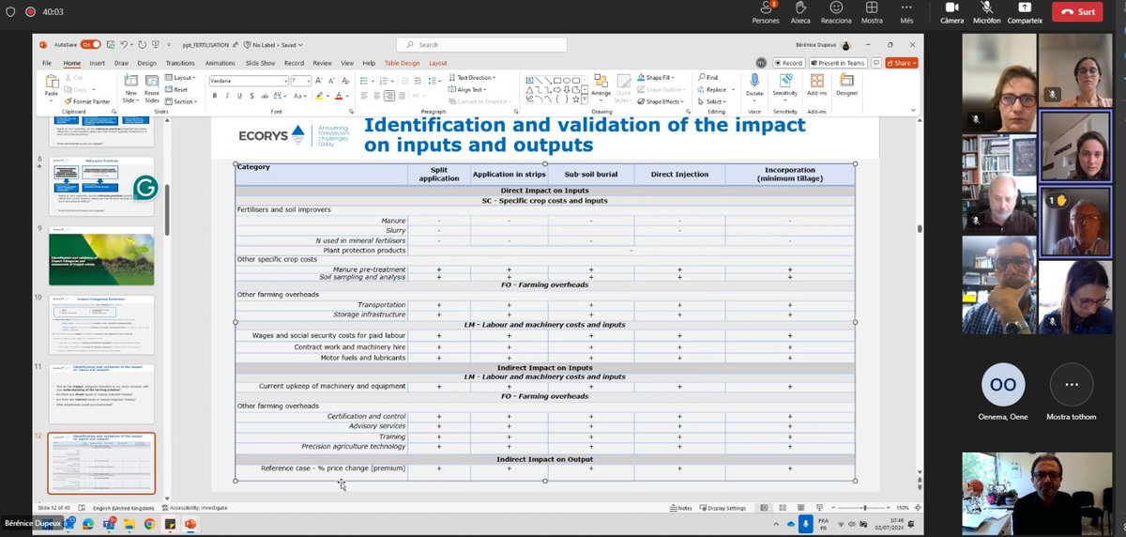This screenshot has width=1126, height=537.
Task: Switch to the Slide Show ribbon tab
Action: coord(260,63)
